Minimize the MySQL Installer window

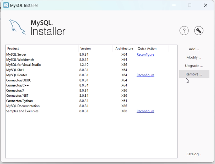(x=174, y=5)
